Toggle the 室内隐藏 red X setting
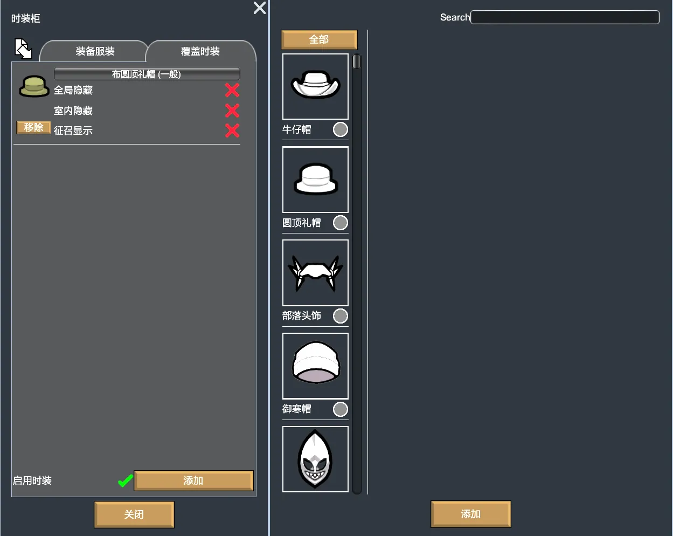 (232, 111)
